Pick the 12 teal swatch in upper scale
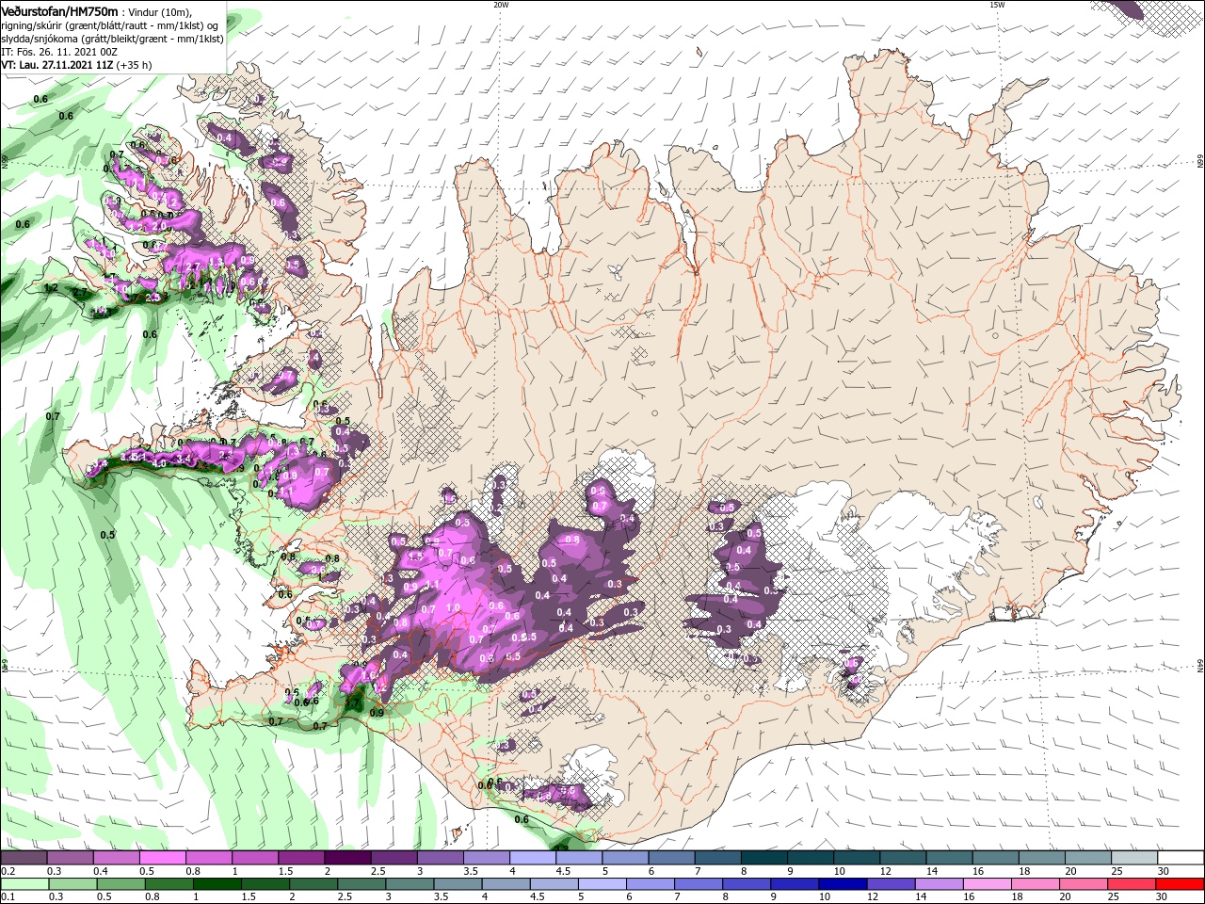Viewport: 1205px width, 904px height. tap(903, 858)
